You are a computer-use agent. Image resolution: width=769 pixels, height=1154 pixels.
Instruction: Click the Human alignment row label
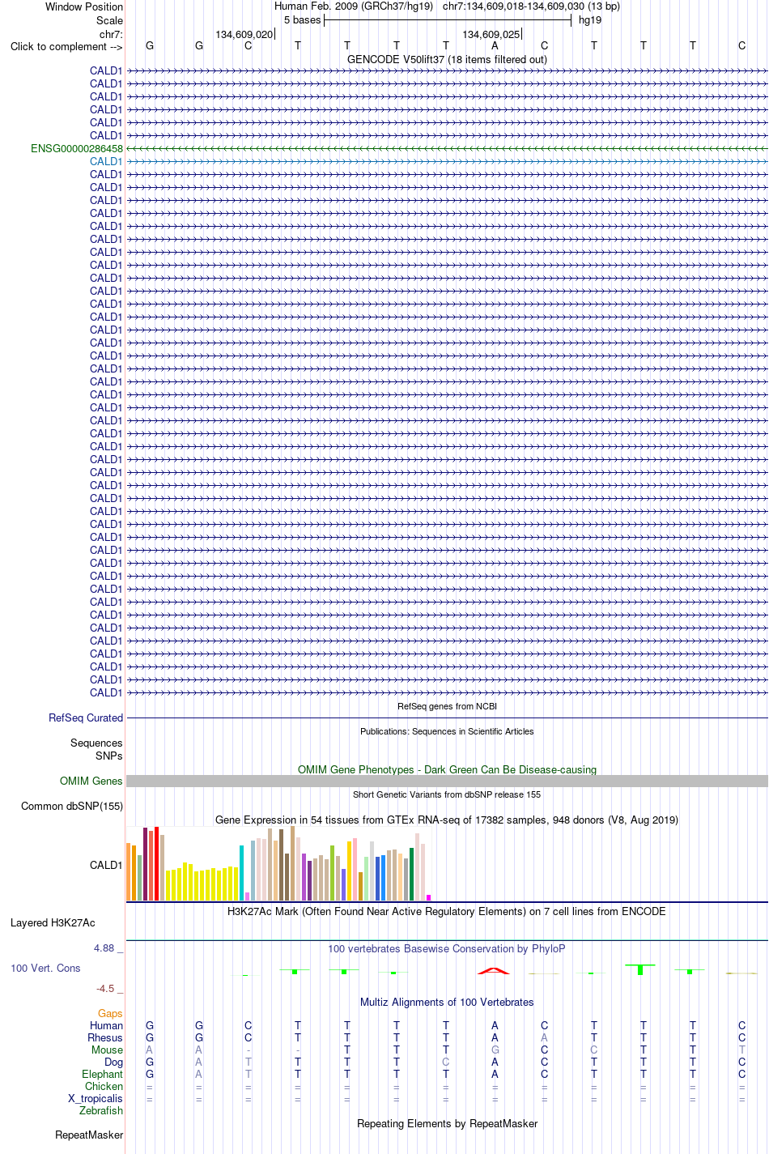106,1025
